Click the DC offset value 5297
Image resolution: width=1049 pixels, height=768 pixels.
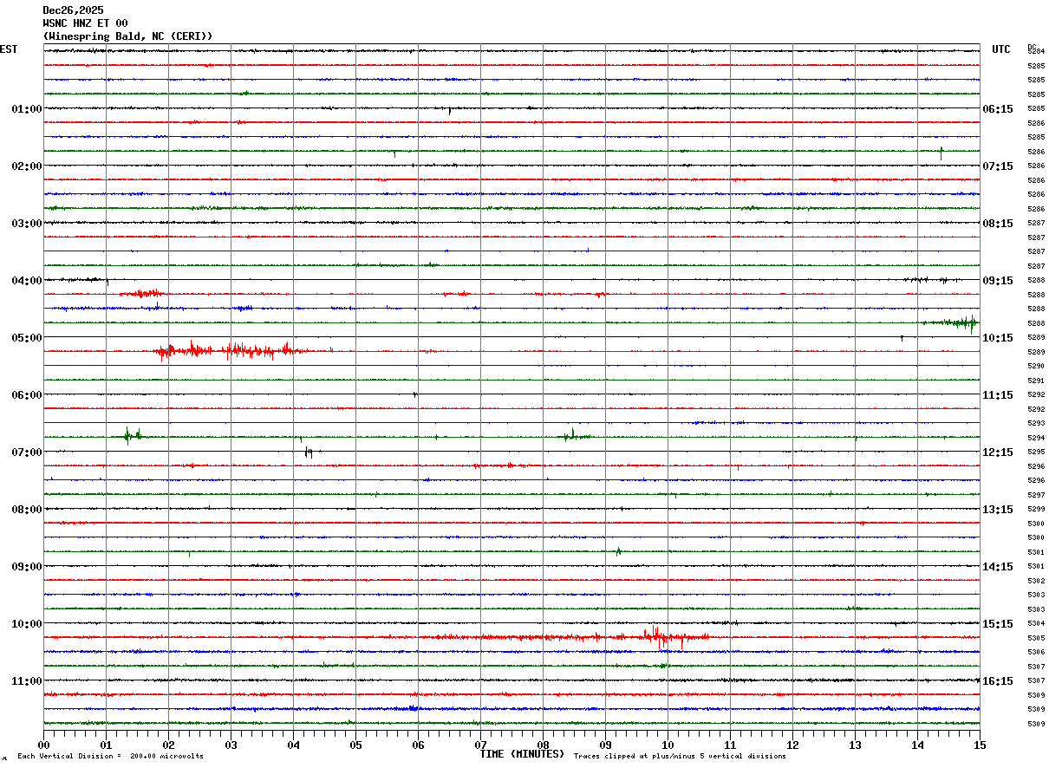[1036, 495]
